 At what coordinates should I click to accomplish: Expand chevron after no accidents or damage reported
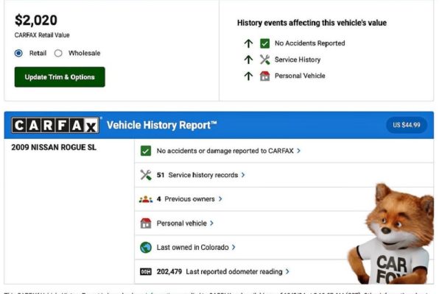click(299, 151)
